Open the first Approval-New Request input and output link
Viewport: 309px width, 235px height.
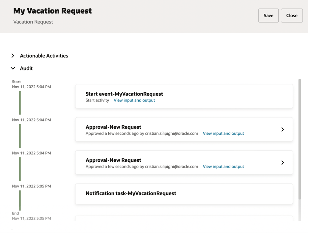coord(223,133)
